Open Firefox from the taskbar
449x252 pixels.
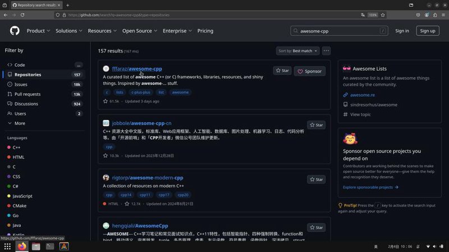pyautogui.click(x=22, y=246)
